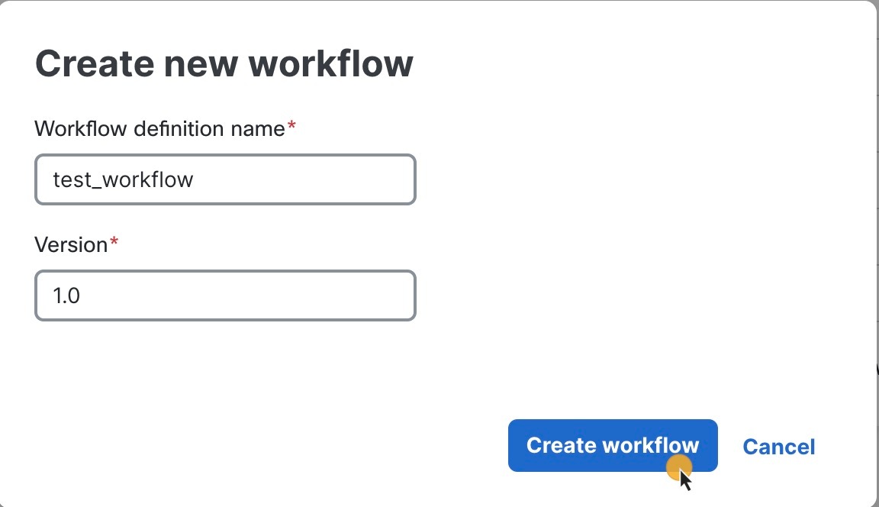This screenshot has height=507, width=879.
Task: Click red asterisk beside Workflow definition name
Action: 291,126
